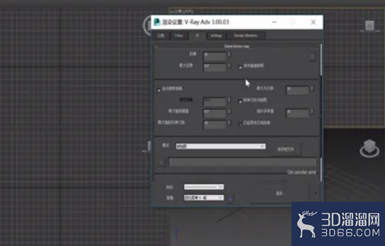Open the Render Elements tab
The height and width of the screenshot is (246, 385).
coord(245,36)
